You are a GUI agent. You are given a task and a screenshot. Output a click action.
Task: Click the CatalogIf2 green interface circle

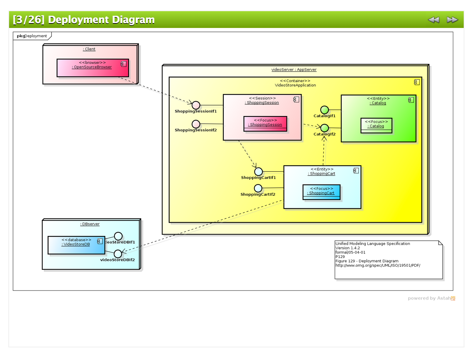(325, 128)
